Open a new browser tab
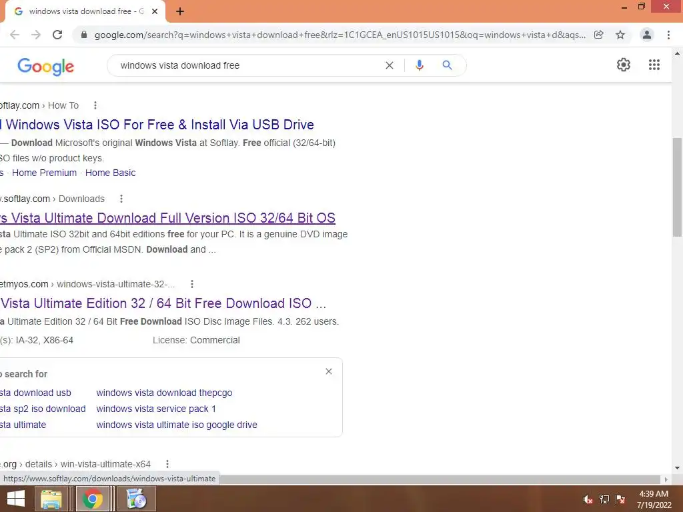This screenshot has width=683, height=512. pos(180,12)
